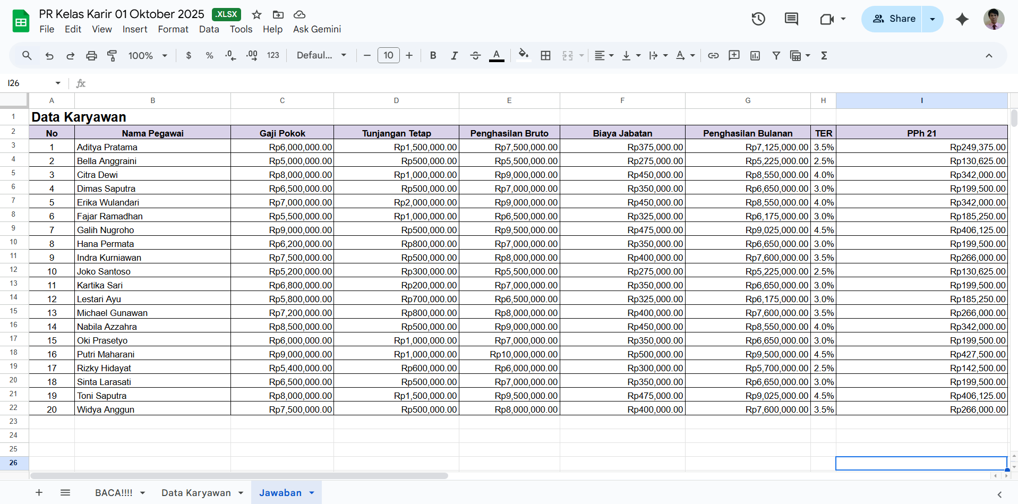Screen dimensions: 1018x504
Task: Open the insert chart icon
Action: point(755,56)
